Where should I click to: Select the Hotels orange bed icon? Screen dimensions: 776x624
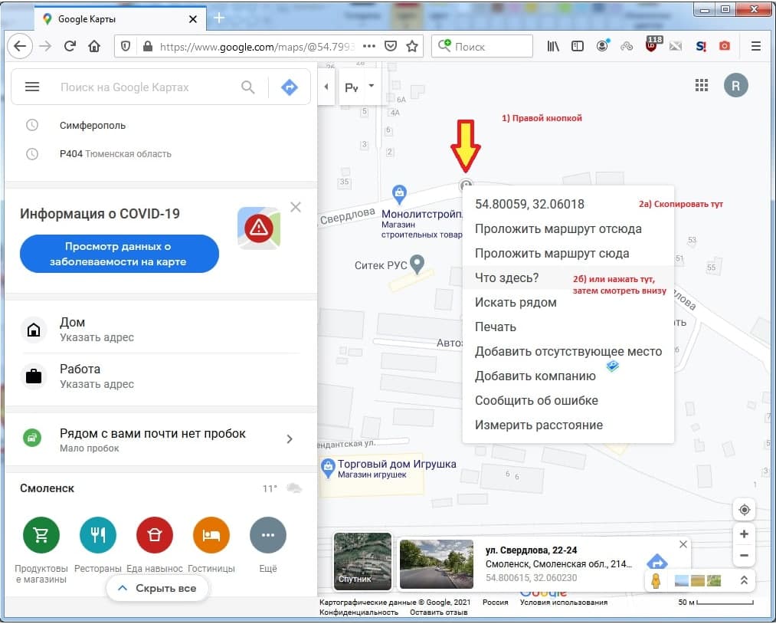click(x=211, y=535)
